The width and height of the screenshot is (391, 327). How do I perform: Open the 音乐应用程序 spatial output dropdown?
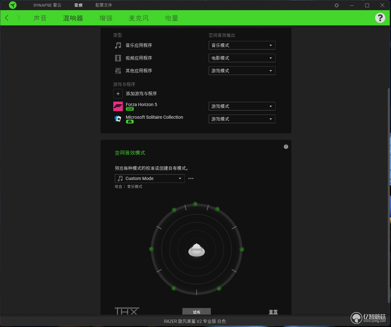[242, 45]
